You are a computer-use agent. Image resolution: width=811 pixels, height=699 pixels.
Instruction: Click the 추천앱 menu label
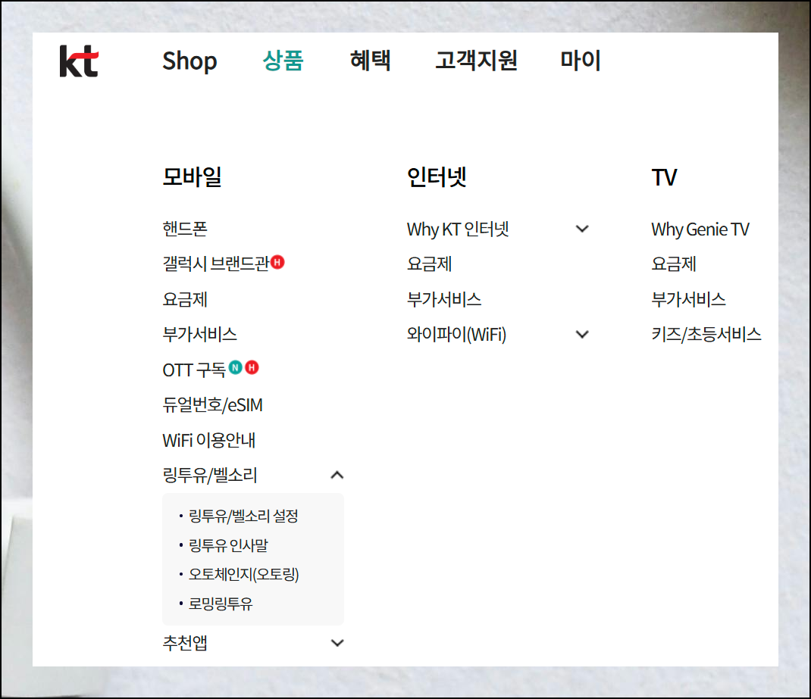point(185,643)
